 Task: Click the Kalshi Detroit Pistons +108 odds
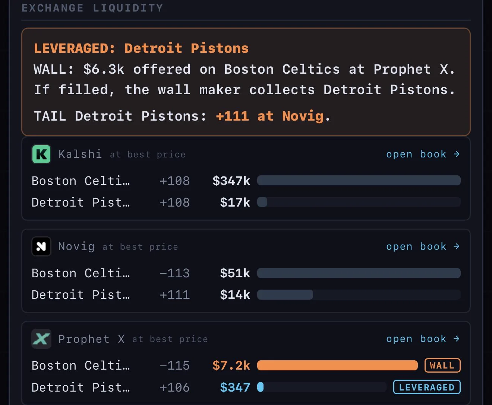(x=174, y=202)
